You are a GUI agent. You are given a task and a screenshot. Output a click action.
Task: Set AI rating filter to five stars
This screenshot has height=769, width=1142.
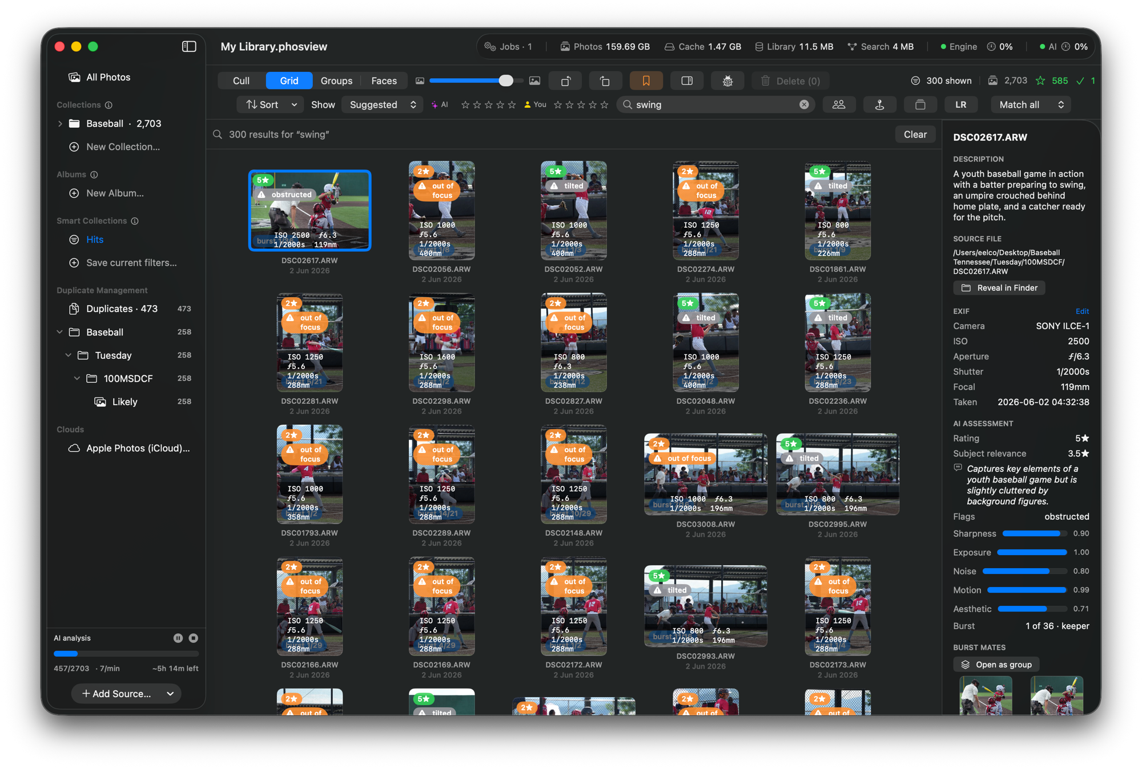coord(512,105)
